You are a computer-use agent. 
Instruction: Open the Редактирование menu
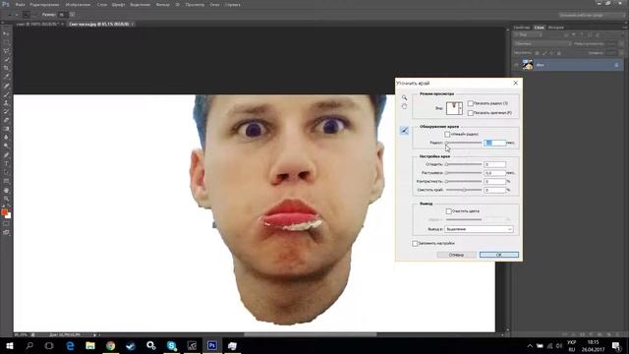pos(45,5)
